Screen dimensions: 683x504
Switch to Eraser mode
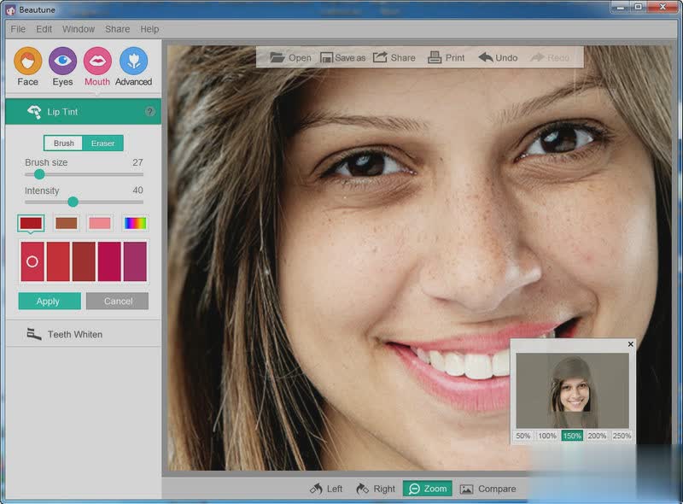[103, 144]
